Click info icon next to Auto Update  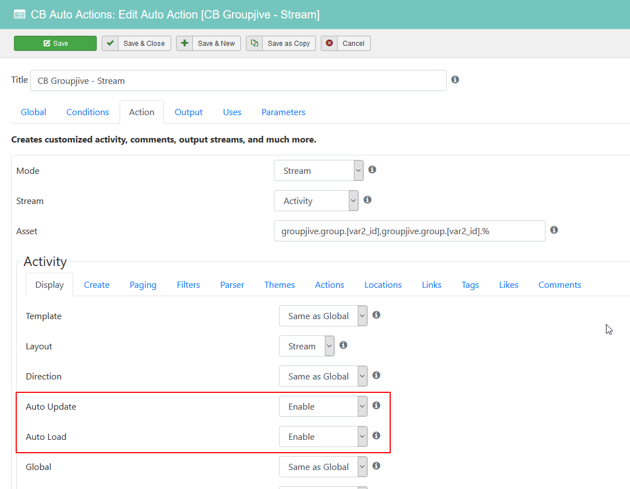(376, 405)
